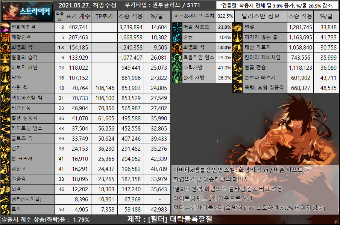The height and width of the screenshot is (225, 340).
Task: Click the 태산 가르기 talisman icon
Action: click(x=238, y=48)
